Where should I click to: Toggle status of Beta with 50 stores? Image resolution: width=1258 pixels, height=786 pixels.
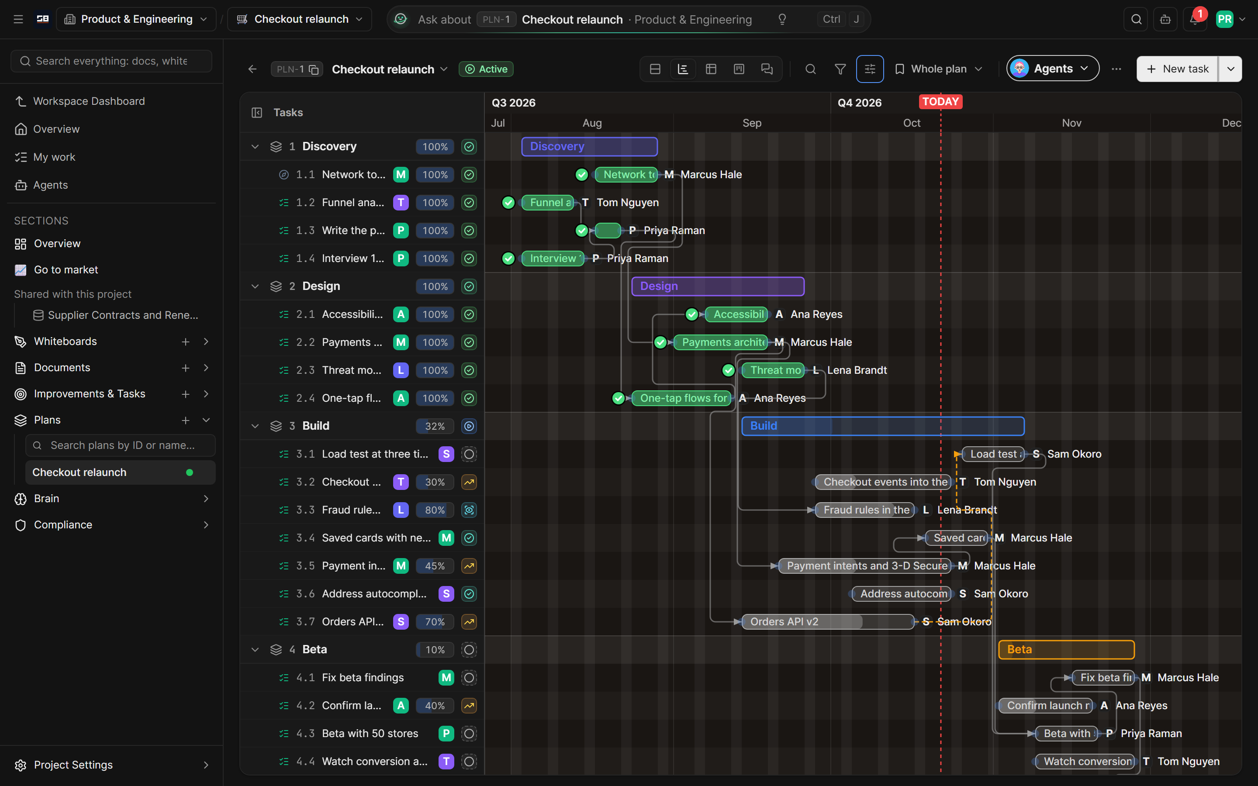click(x=469, y=734)
